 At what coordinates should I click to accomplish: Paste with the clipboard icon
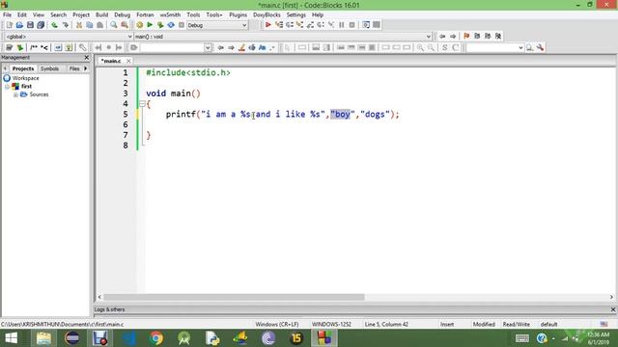(x=100, y=25)
